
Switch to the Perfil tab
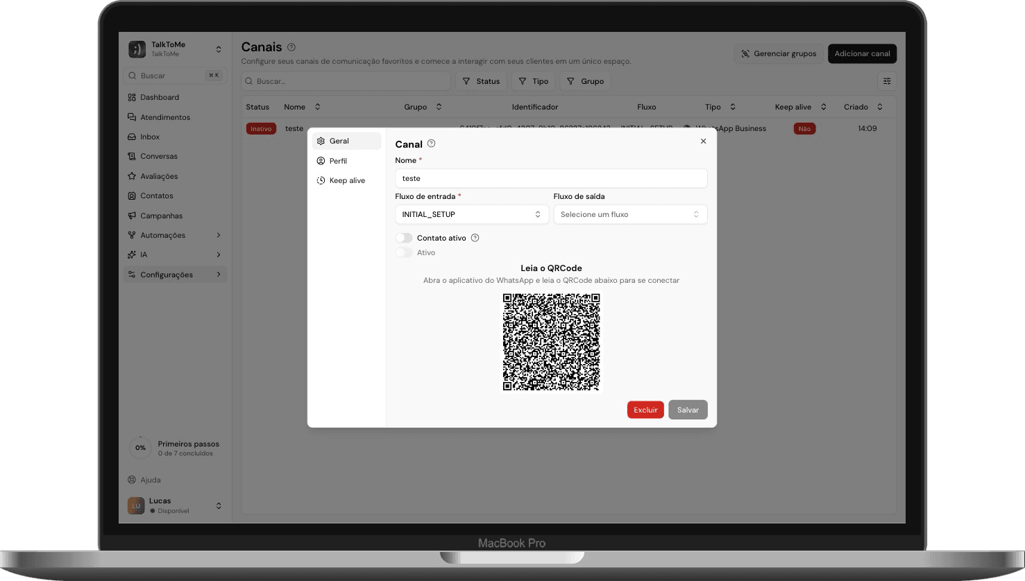click(x=338, y=161)
